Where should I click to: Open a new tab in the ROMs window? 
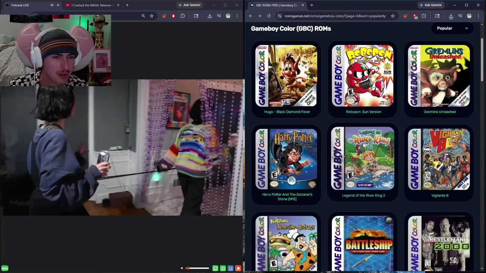(x=312, y=5)
